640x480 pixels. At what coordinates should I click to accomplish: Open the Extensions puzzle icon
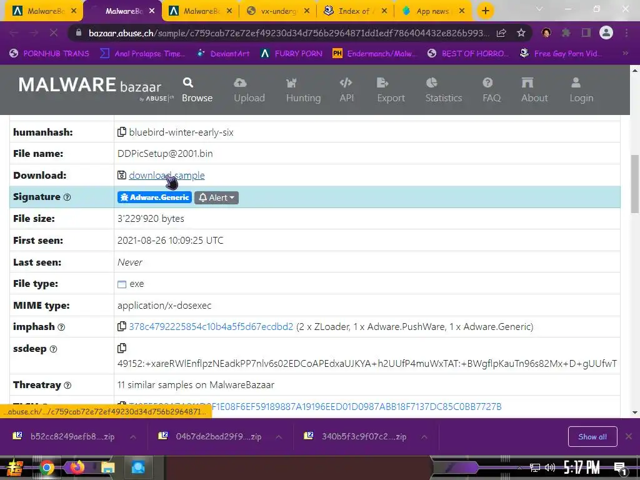566,32
